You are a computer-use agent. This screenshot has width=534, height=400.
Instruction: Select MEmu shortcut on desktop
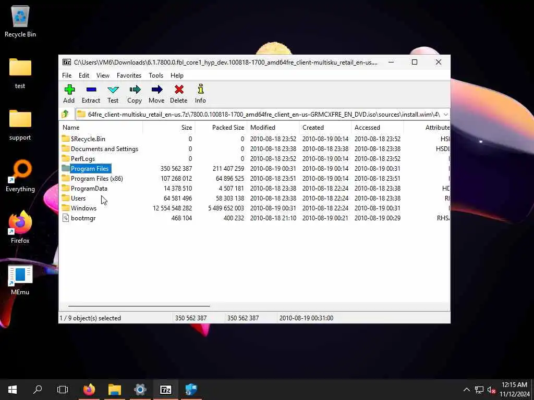tap(20, 280)
